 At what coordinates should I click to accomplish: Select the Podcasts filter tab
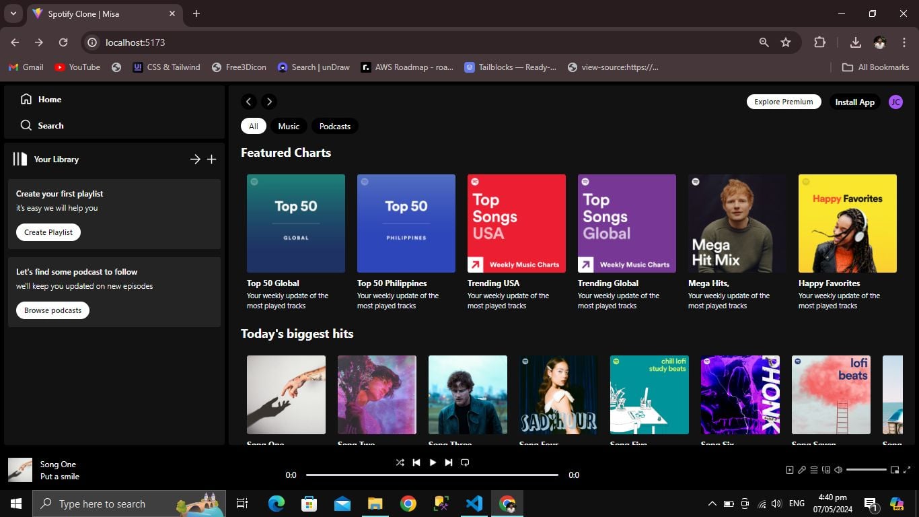[x=335, y=126]
